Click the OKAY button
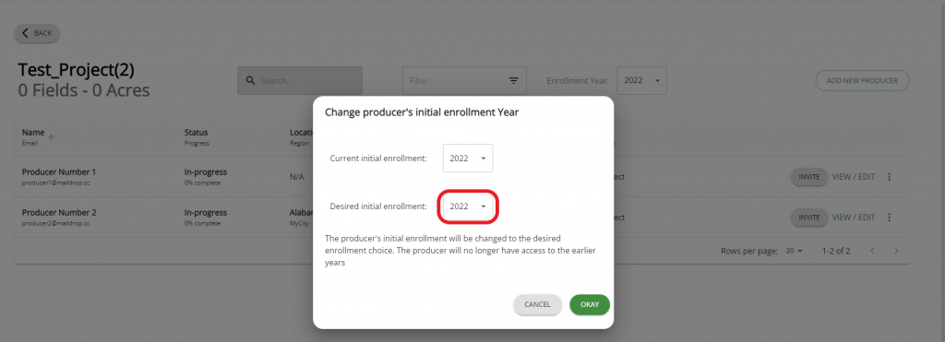Screen dimensions: 945x342 590,305
